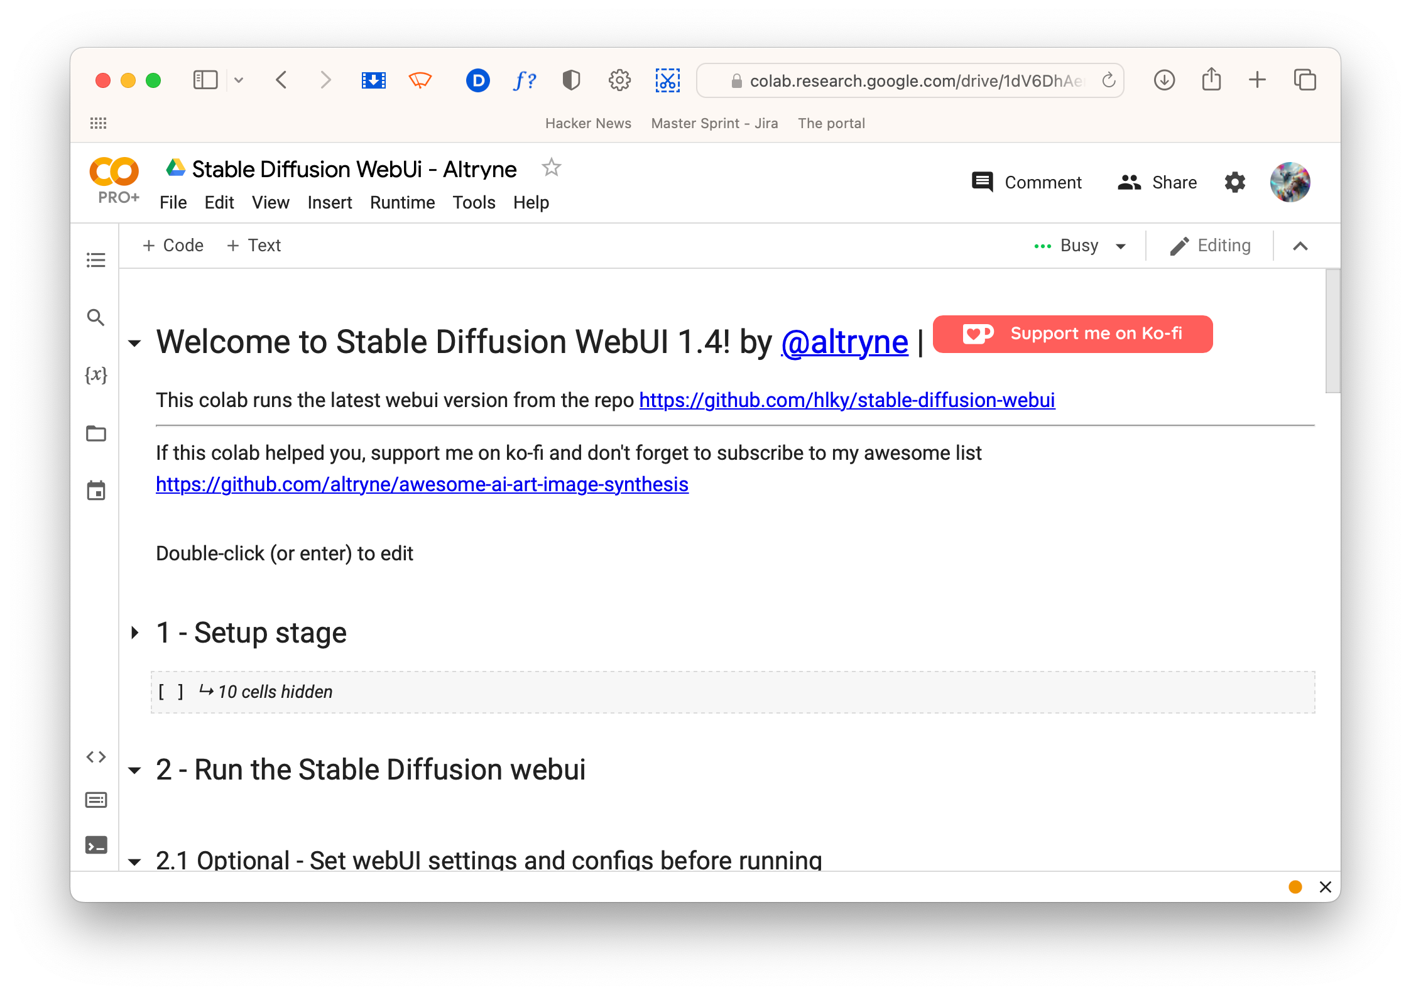Reload the page with the refresh icon
This screenshot has height=995, width=1411.
pos(1109,80)
